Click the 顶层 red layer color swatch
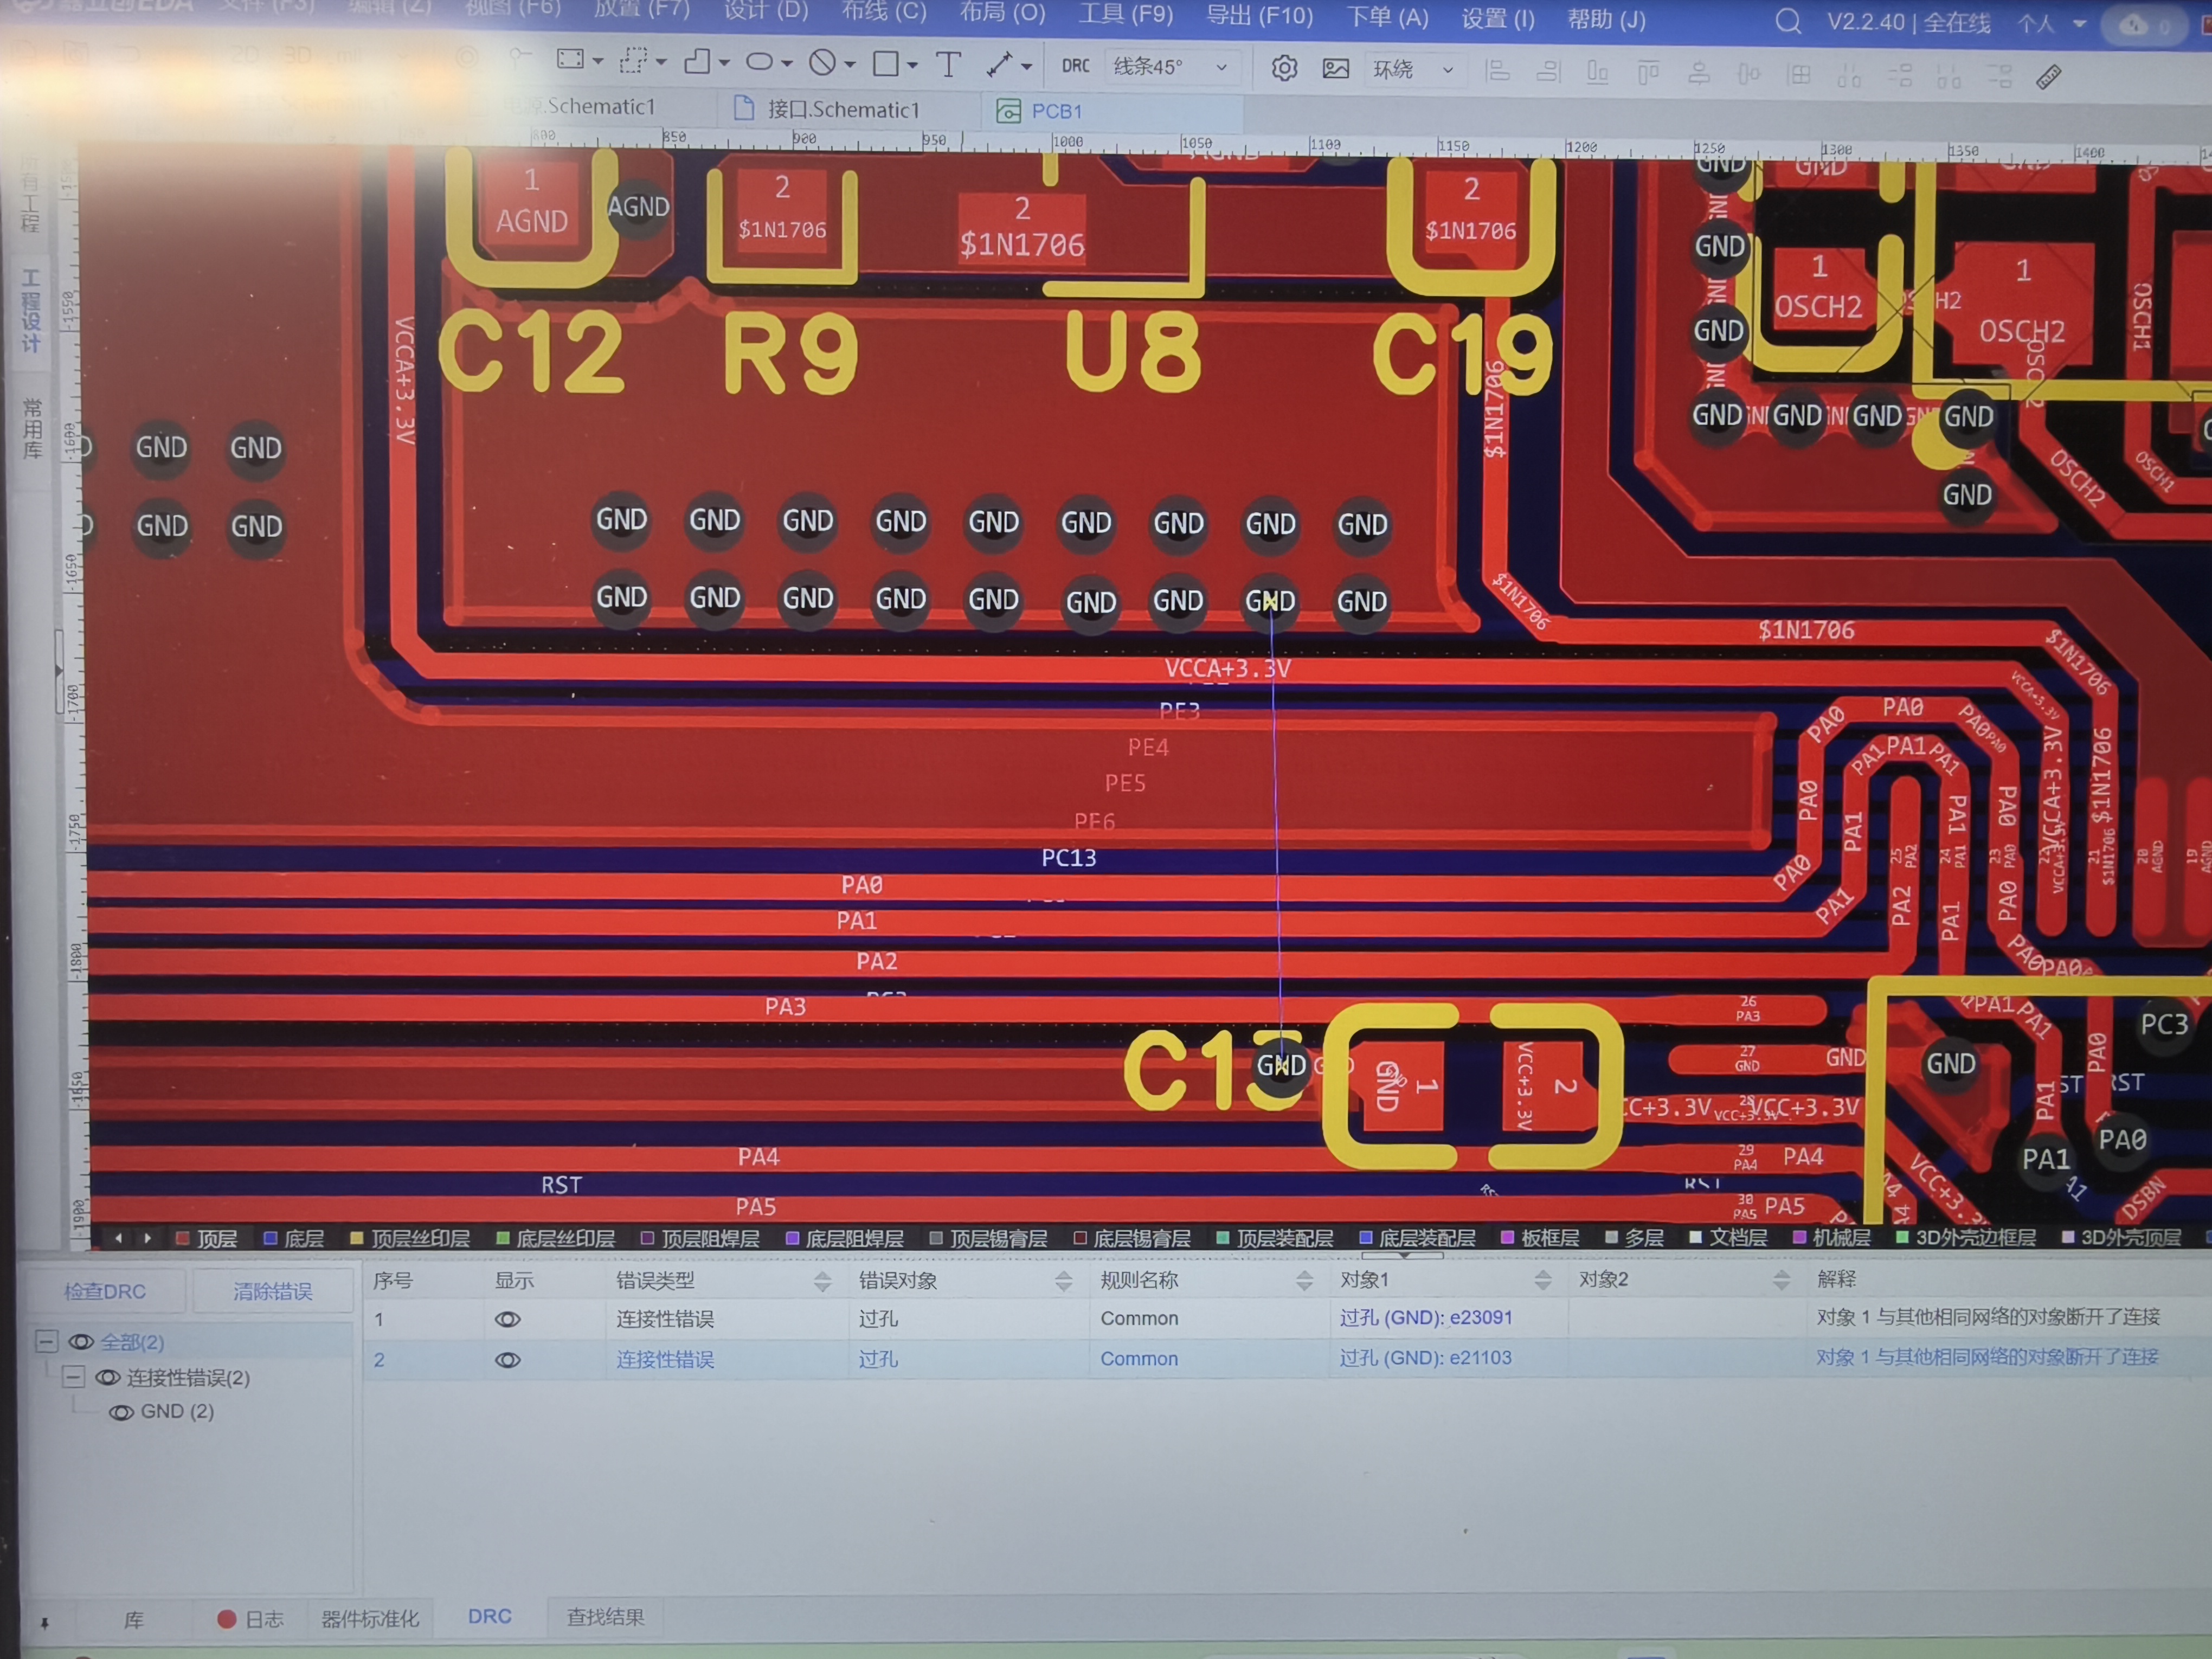 coord(183,1238)
